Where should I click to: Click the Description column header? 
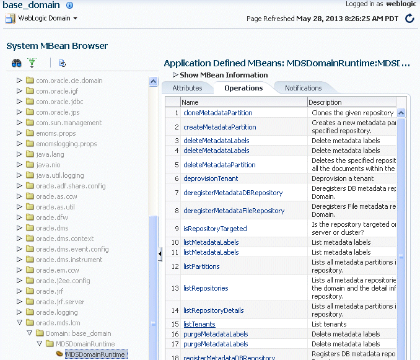(x=352, y=102)
